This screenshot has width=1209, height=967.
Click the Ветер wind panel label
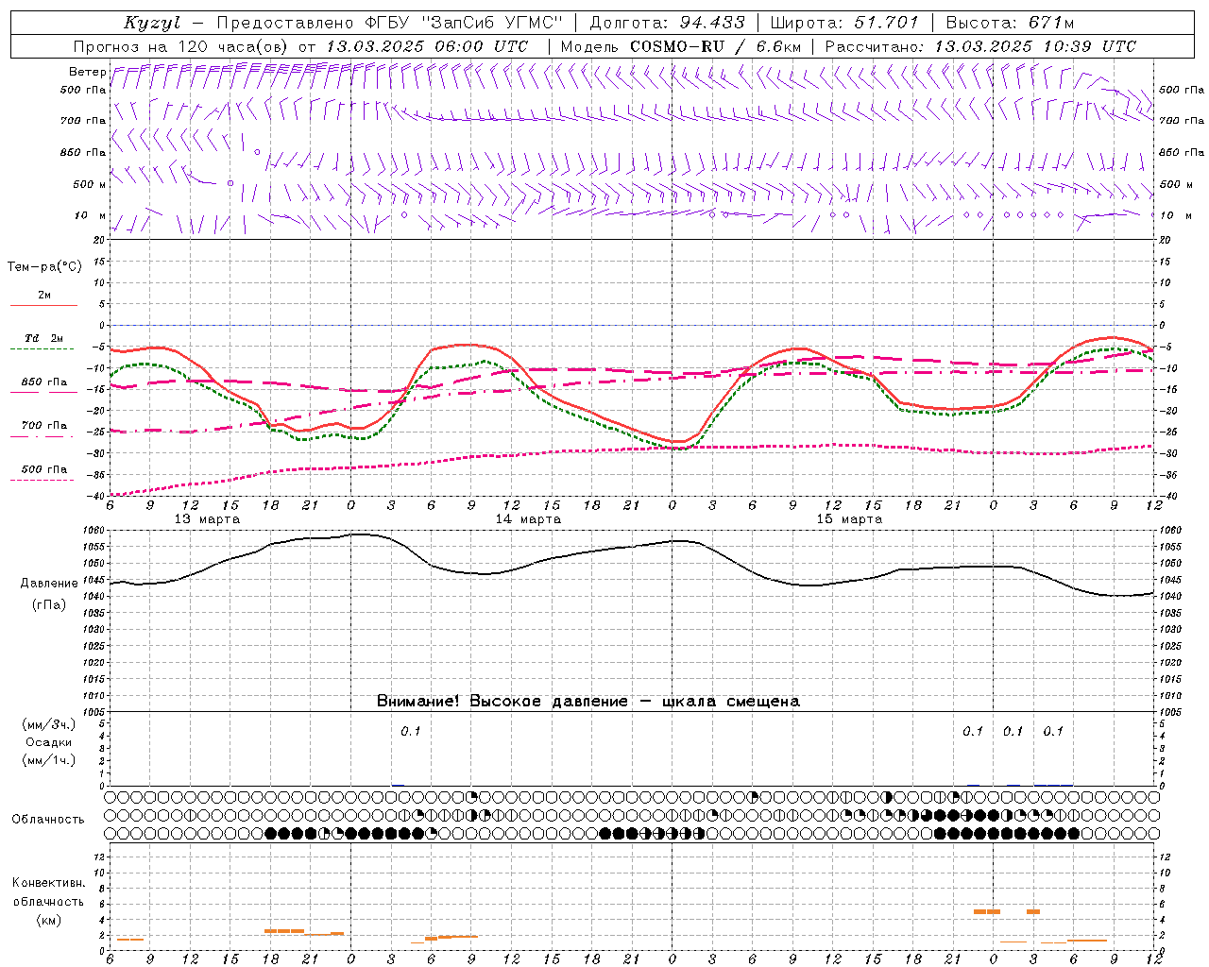[87, 72]
